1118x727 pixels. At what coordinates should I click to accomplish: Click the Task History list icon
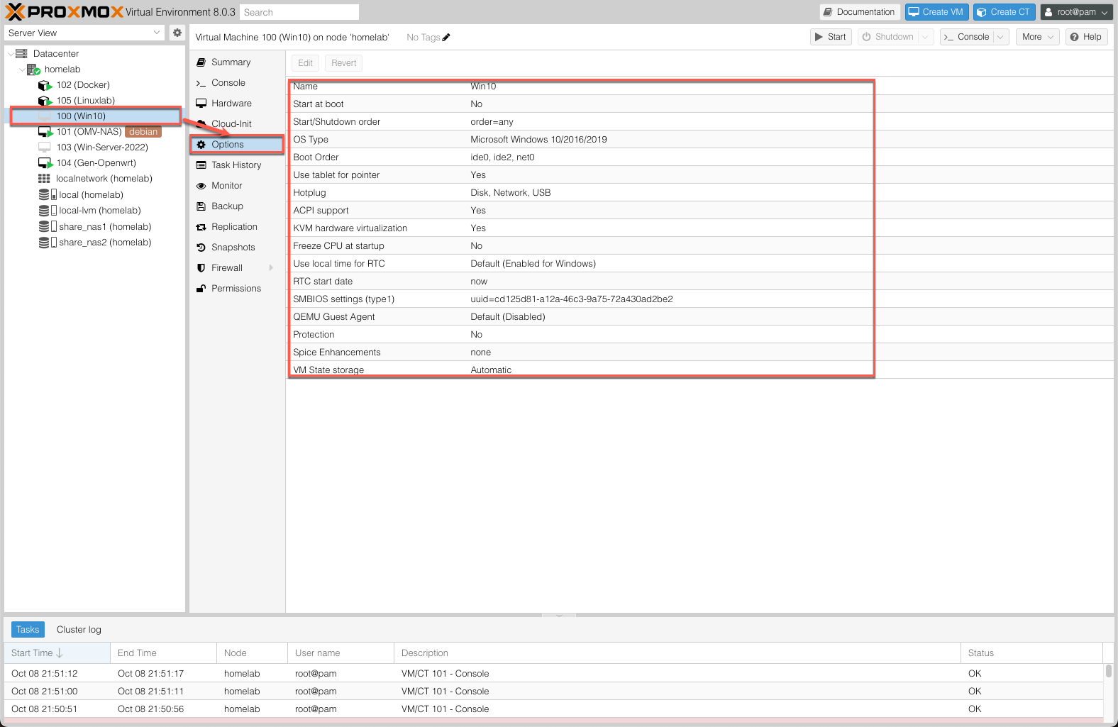click(201, 165)
